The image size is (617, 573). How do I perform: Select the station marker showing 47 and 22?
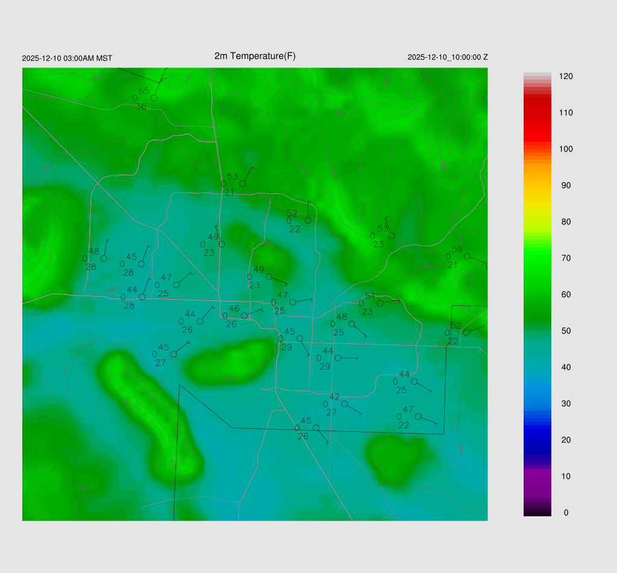point(418,417)
